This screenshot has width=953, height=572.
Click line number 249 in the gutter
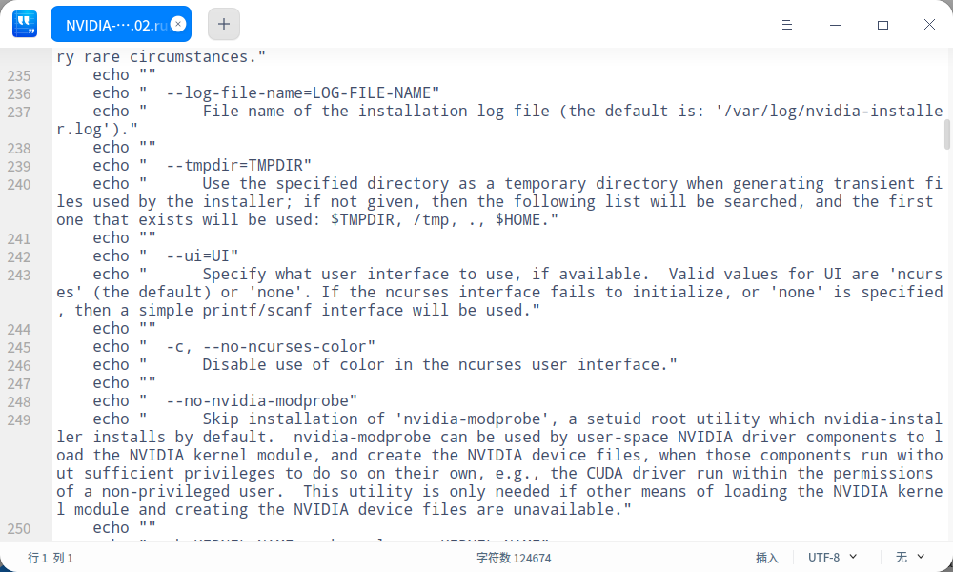point(19,420)
